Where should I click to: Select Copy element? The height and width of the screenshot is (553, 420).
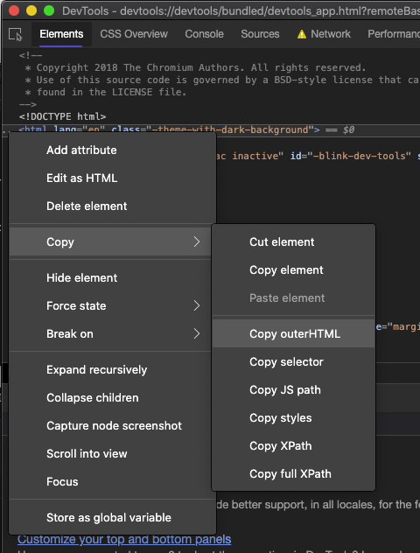tap(293, 270)
